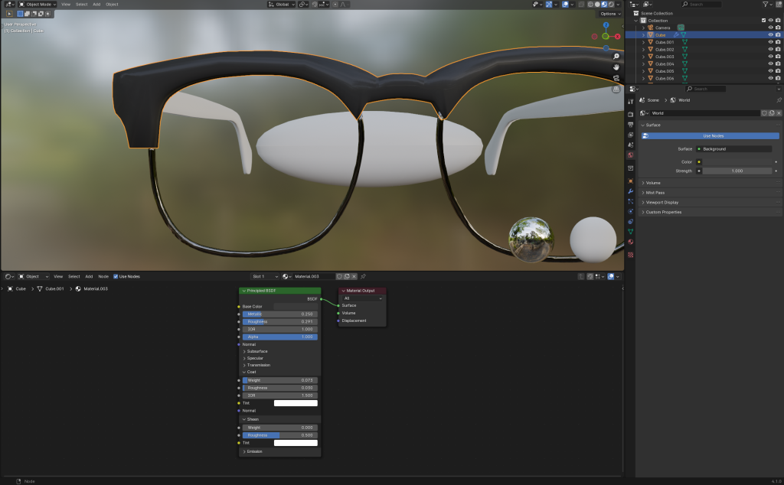
Task: Pin the node editor material with pin icon
Action: coord(363,276)
